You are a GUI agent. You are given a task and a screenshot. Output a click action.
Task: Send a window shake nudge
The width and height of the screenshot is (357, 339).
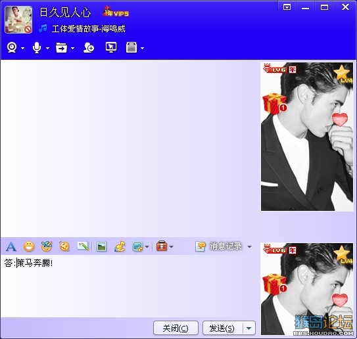(x=64, y=246)
